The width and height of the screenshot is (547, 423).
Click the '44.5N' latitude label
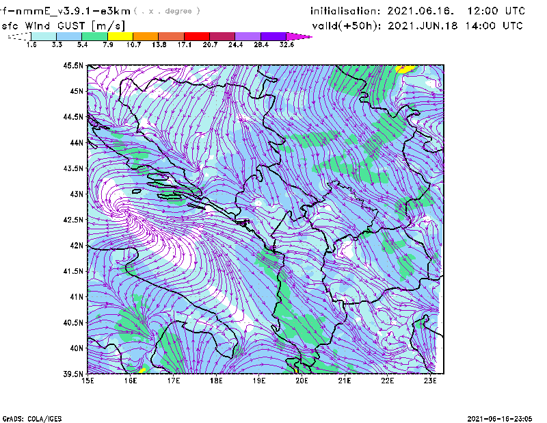tap(73, 116)
